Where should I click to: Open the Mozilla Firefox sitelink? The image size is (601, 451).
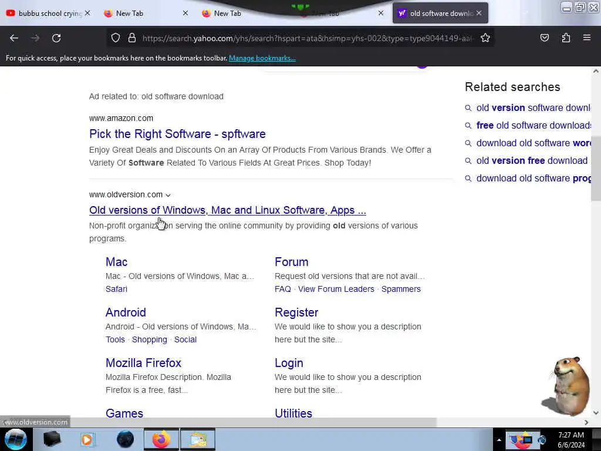point(143,363)
